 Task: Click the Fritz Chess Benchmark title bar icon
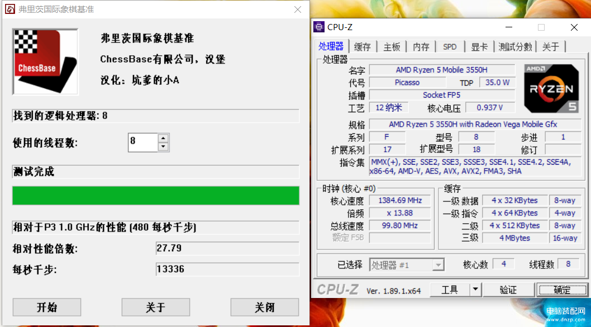pyautogui.click(x=10, y=9)
